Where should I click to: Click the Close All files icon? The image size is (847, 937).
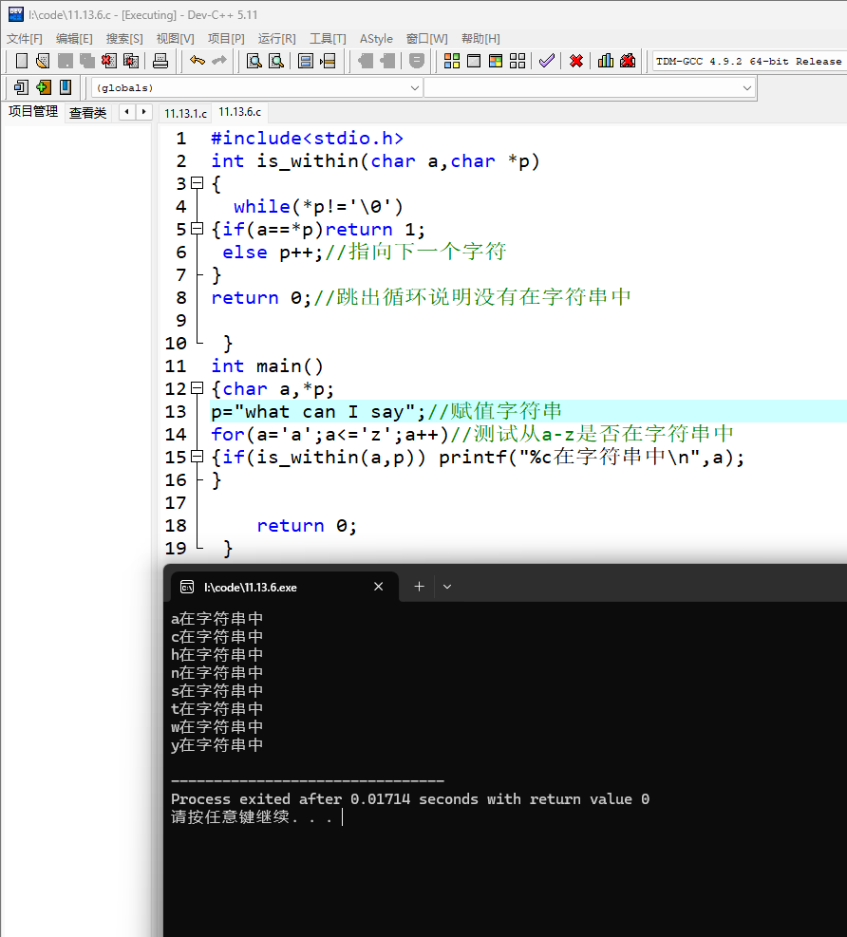(131, 61)
